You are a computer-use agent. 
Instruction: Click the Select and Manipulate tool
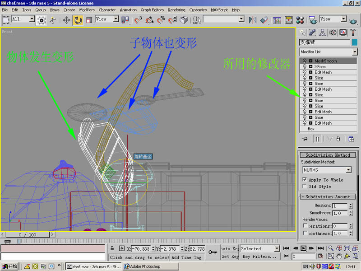point(53,20)
